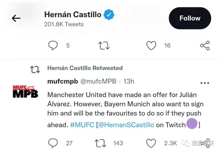Screen dimensions: 221x153
Task: Click the purple circle emoji after Twitch
Action: (x=192, y=124)
